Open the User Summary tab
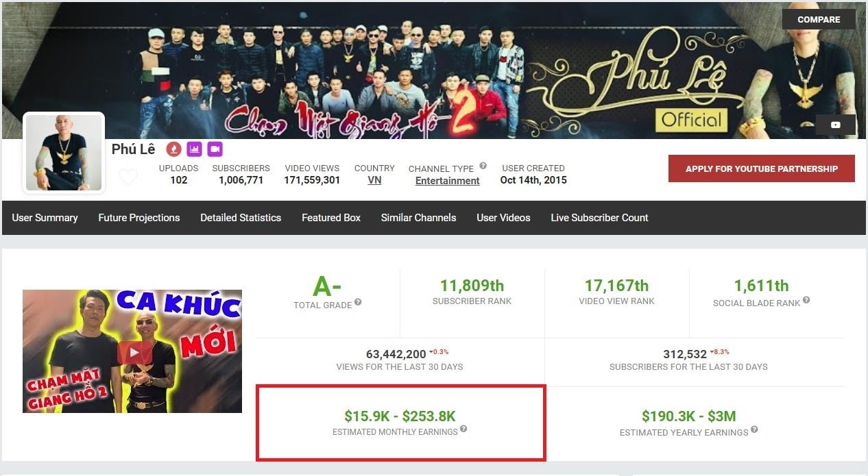This screenshot has height=476, width=868. 45,218
